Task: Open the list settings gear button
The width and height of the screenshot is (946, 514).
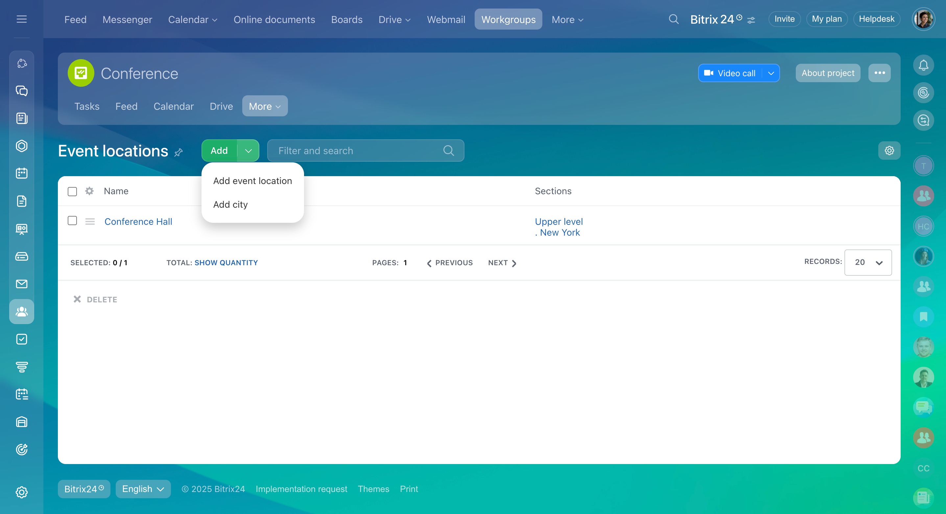Action: point(889,151)
